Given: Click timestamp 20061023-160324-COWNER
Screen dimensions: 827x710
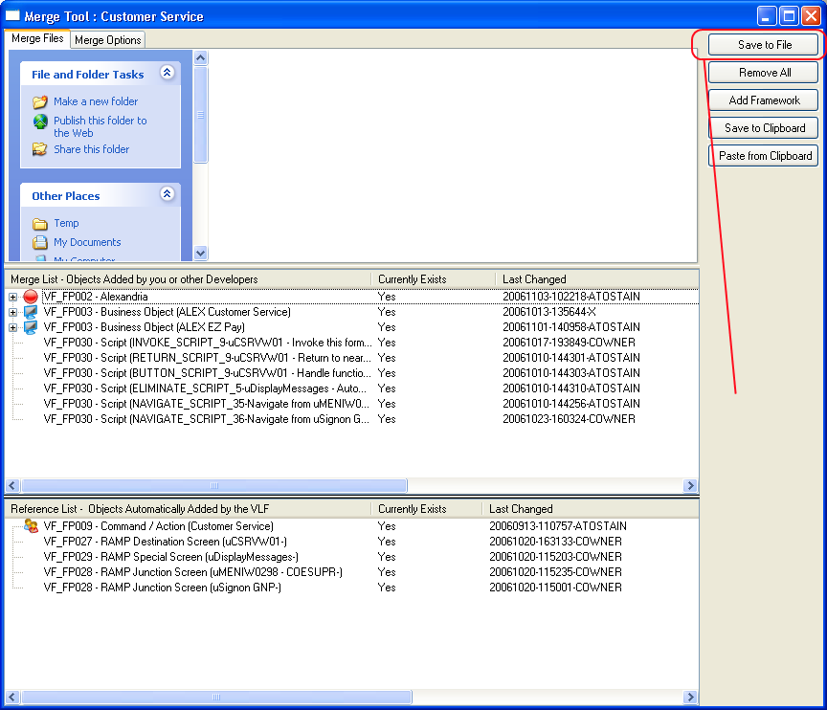Looking at the screenshot, I should click(x=569, y=419).
